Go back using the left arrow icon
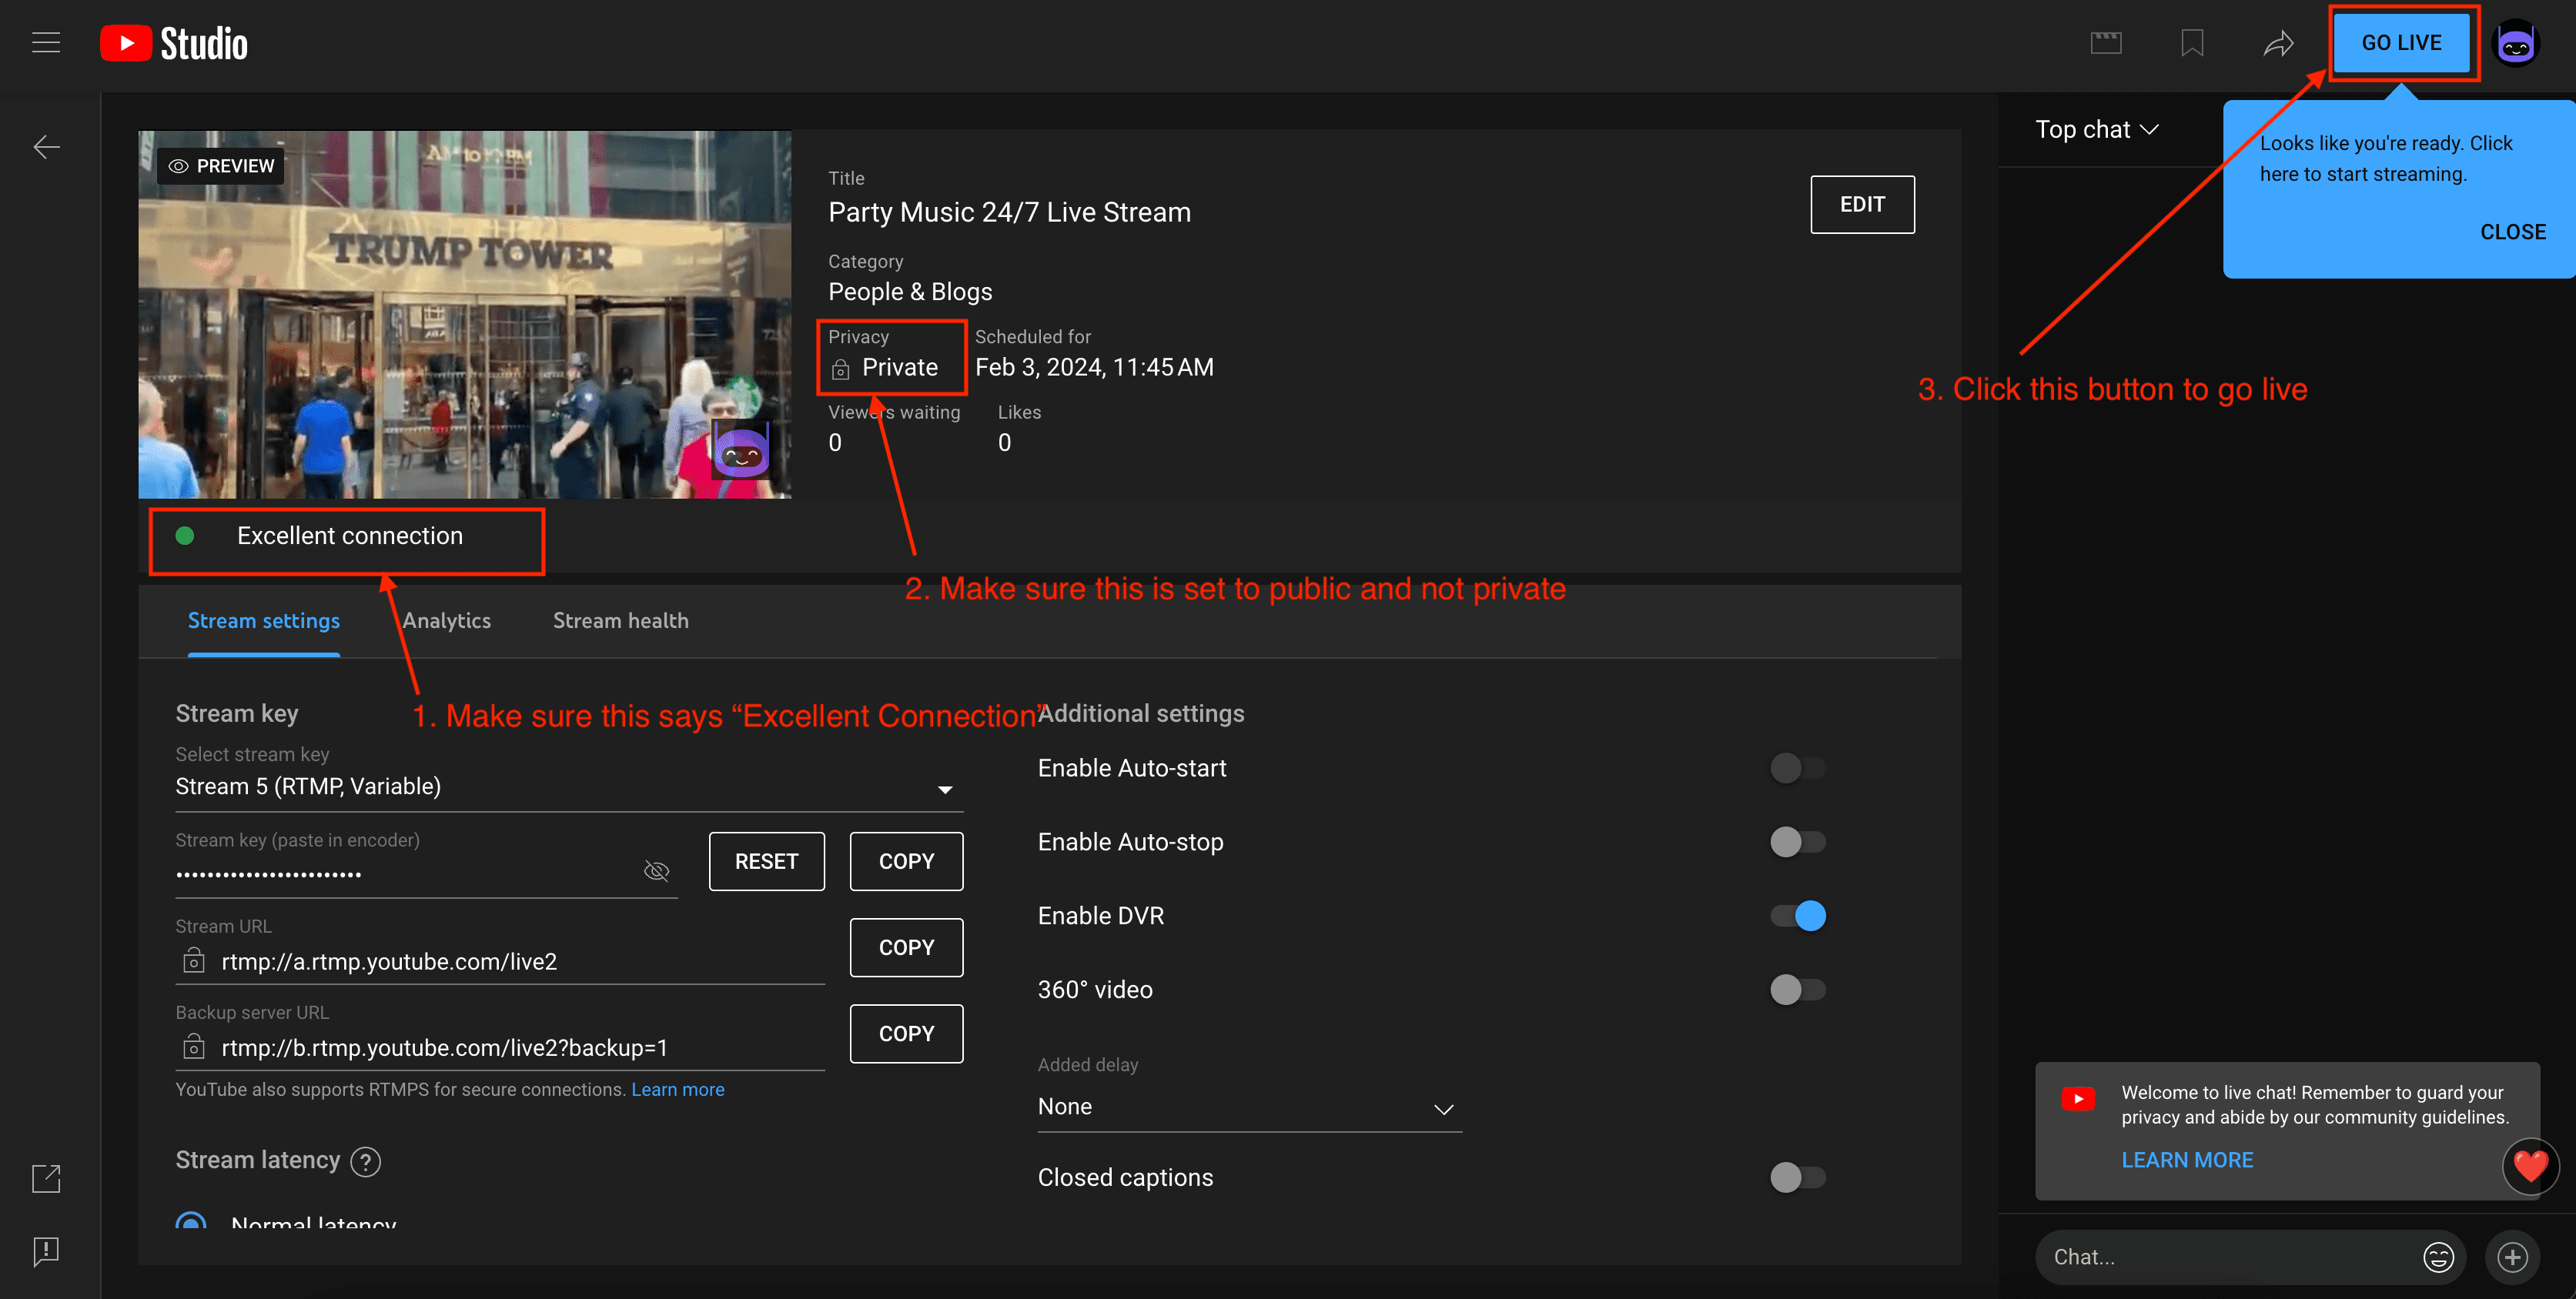 [46, 148]
